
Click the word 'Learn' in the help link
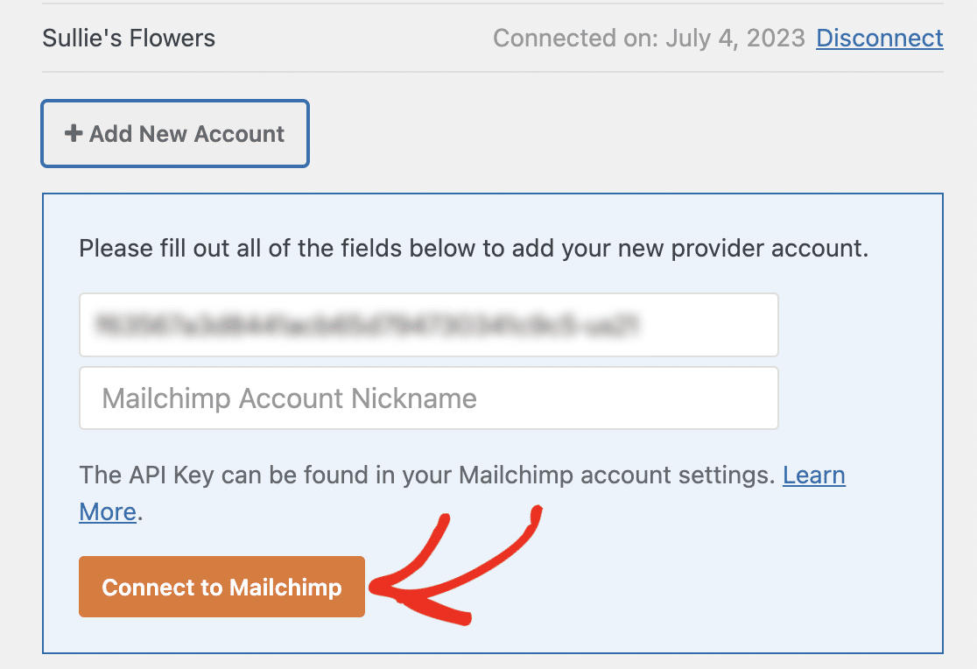tap(813, 475)
